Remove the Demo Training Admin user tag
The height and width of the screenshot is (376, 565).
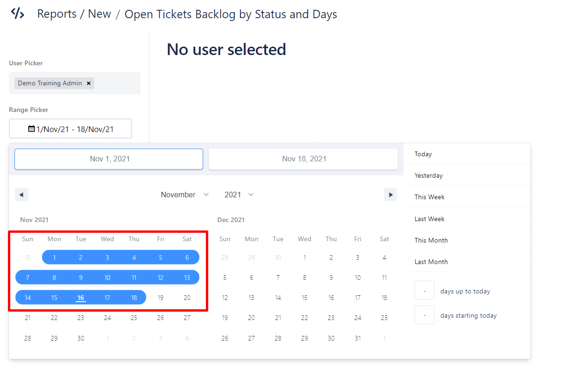(89, 83)
